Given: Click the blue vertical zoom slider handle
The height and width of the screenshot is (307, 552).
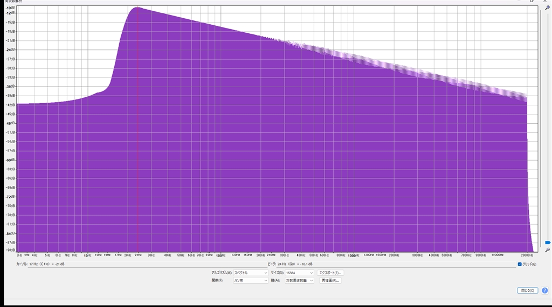Looking at the screenshot, I should click(x=548, y=242).
